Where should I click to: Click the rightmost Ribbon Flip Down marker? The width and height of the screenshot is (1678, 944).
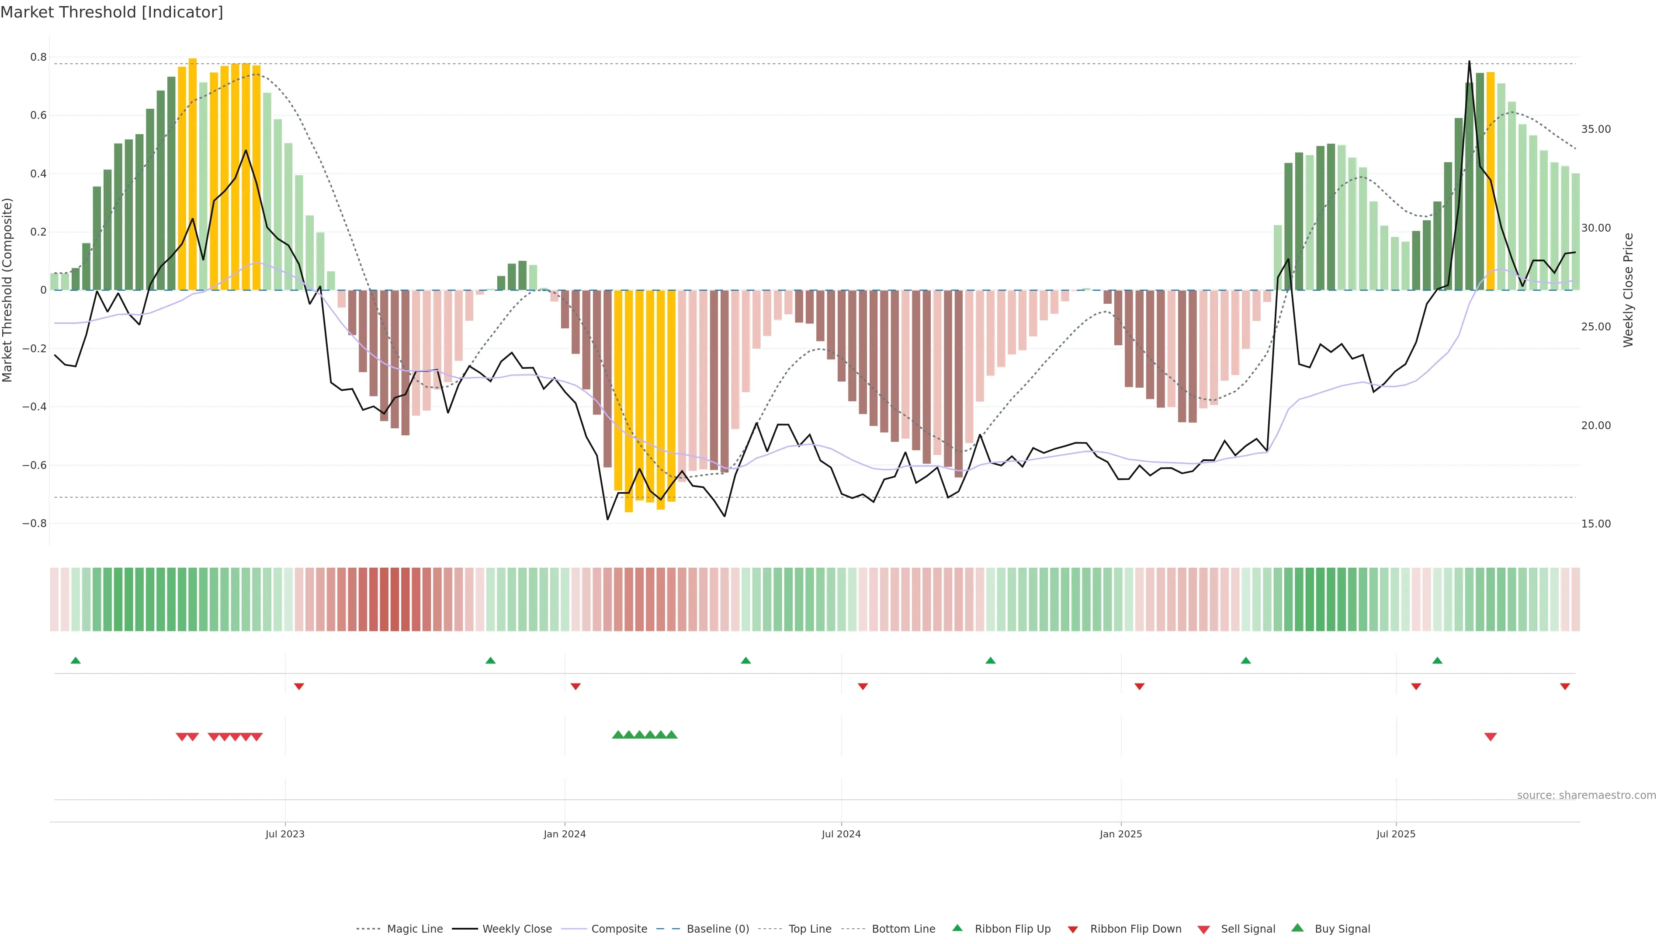coord(1565,687)
